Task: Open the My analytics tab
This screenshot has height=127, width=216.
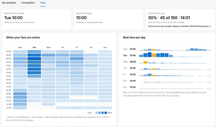Action: click(9, 3)
